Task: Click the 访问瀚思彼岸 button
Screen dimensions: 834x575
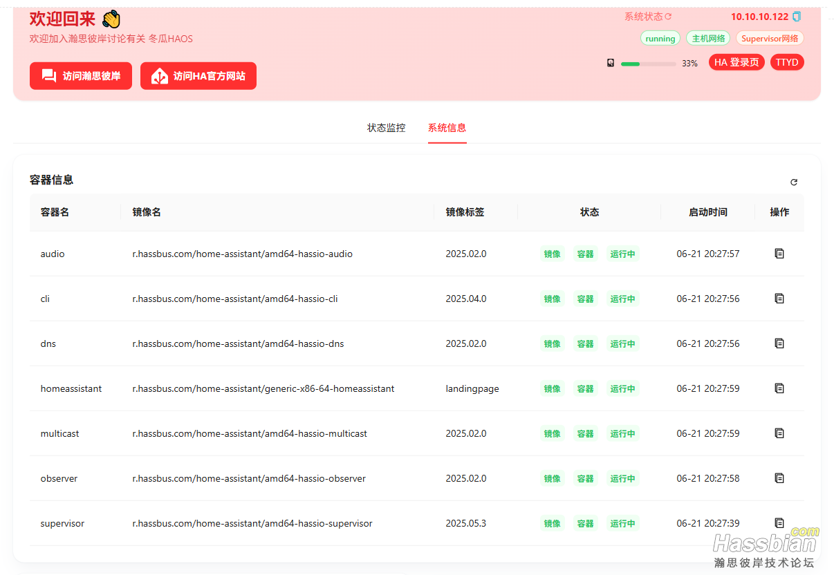Action: click(x=81, y=76)
